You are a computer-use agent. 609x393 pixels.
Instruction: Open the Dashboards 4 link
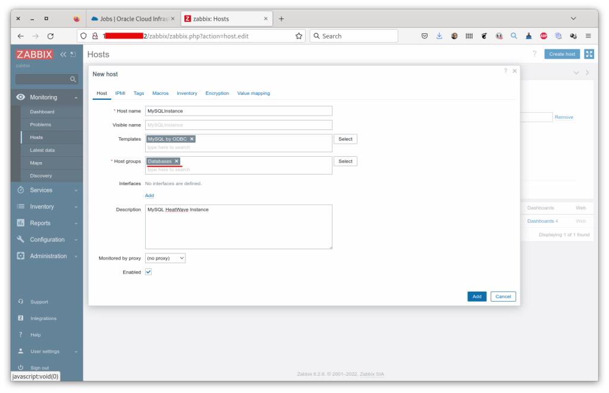[x=542, y=221]
